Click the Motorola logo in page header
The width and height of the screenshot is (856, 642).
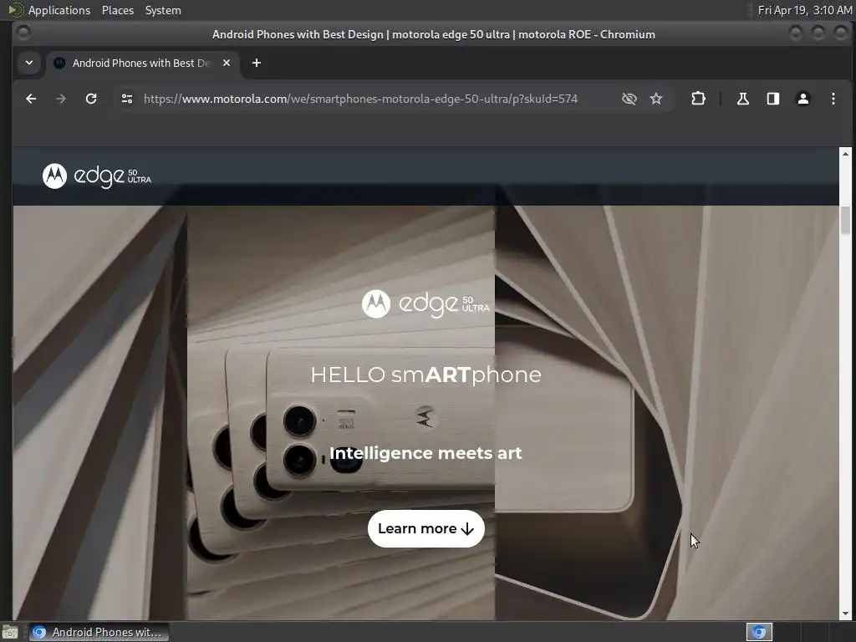pyautogui.click(x=54, y=176)
